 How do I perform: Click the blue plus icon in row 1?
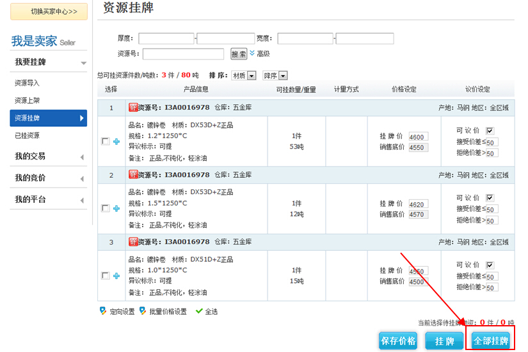[116, 141]
